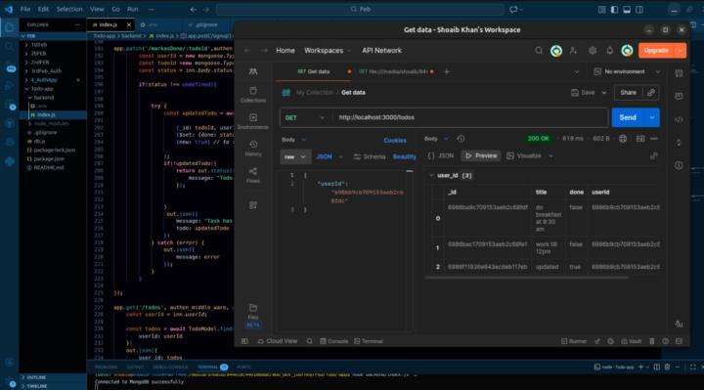
Task: Open VS Code Explorer activity bar icon
Action: 9,27
